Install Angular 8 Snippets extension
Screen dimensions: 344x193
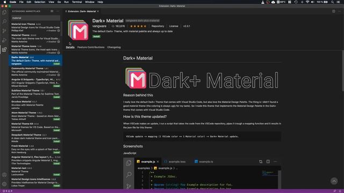coord(56,86)
